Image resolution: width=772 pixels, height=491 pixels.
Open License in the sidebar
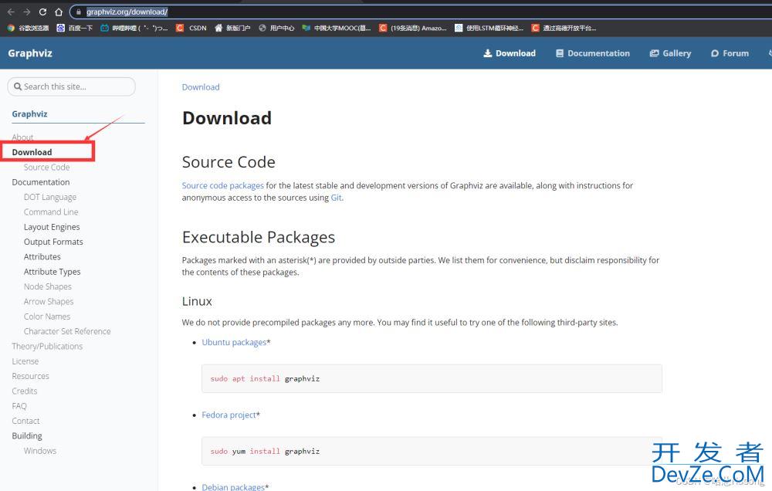point(25,361)
